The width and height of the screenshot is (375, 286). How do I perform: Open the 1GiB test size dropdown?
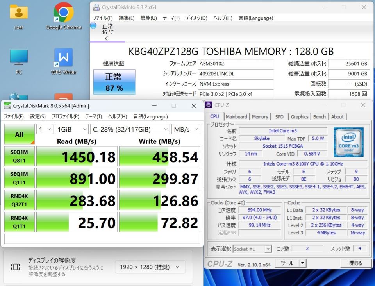click(x=71, y=129)
